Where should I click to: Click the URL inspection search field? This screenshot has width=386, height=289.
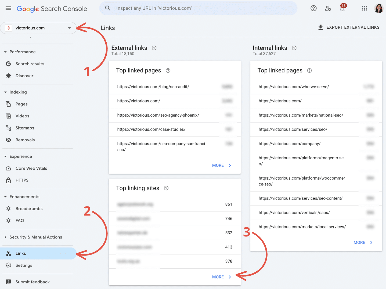[198, 8]
